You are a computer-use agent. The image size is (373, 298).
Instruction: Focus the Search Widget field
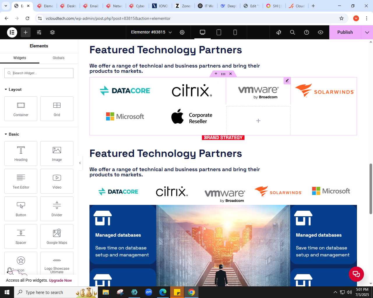tap(39, 73)
